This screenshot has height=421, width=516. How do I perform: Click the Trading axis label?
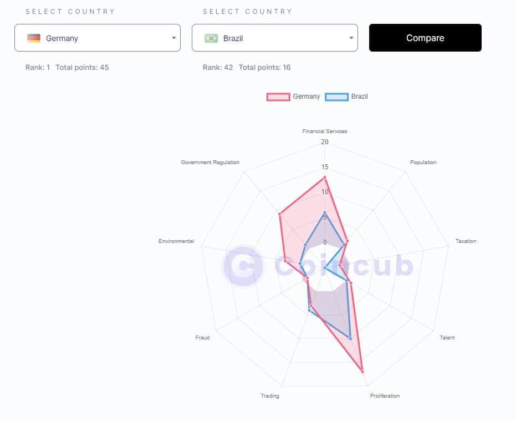pos(270,396)
